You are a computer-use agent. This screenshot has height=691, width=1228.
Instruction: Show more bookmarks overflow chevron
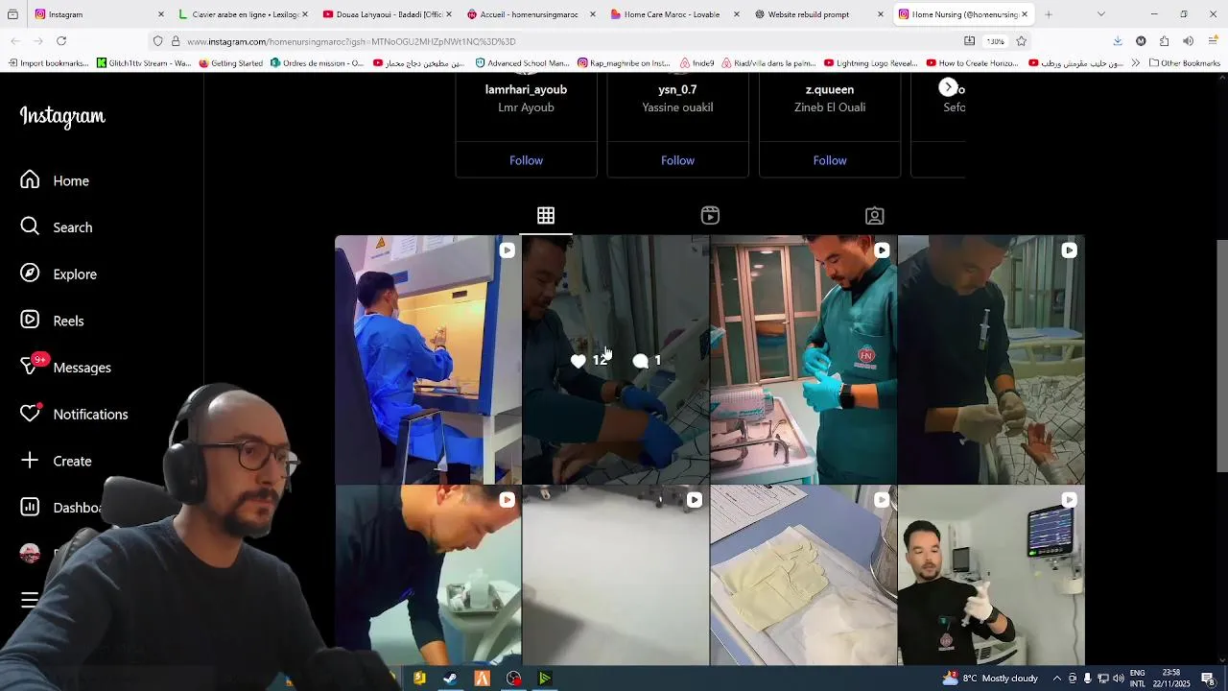tap(1136, 63)
